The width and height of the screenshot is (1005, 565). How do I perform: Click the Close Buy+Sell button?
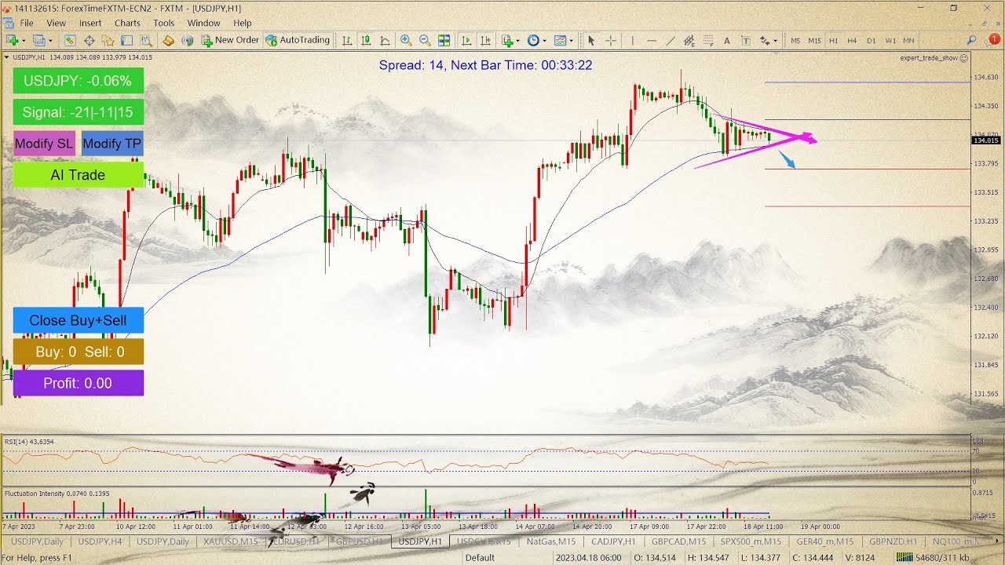tap(78, 320)
